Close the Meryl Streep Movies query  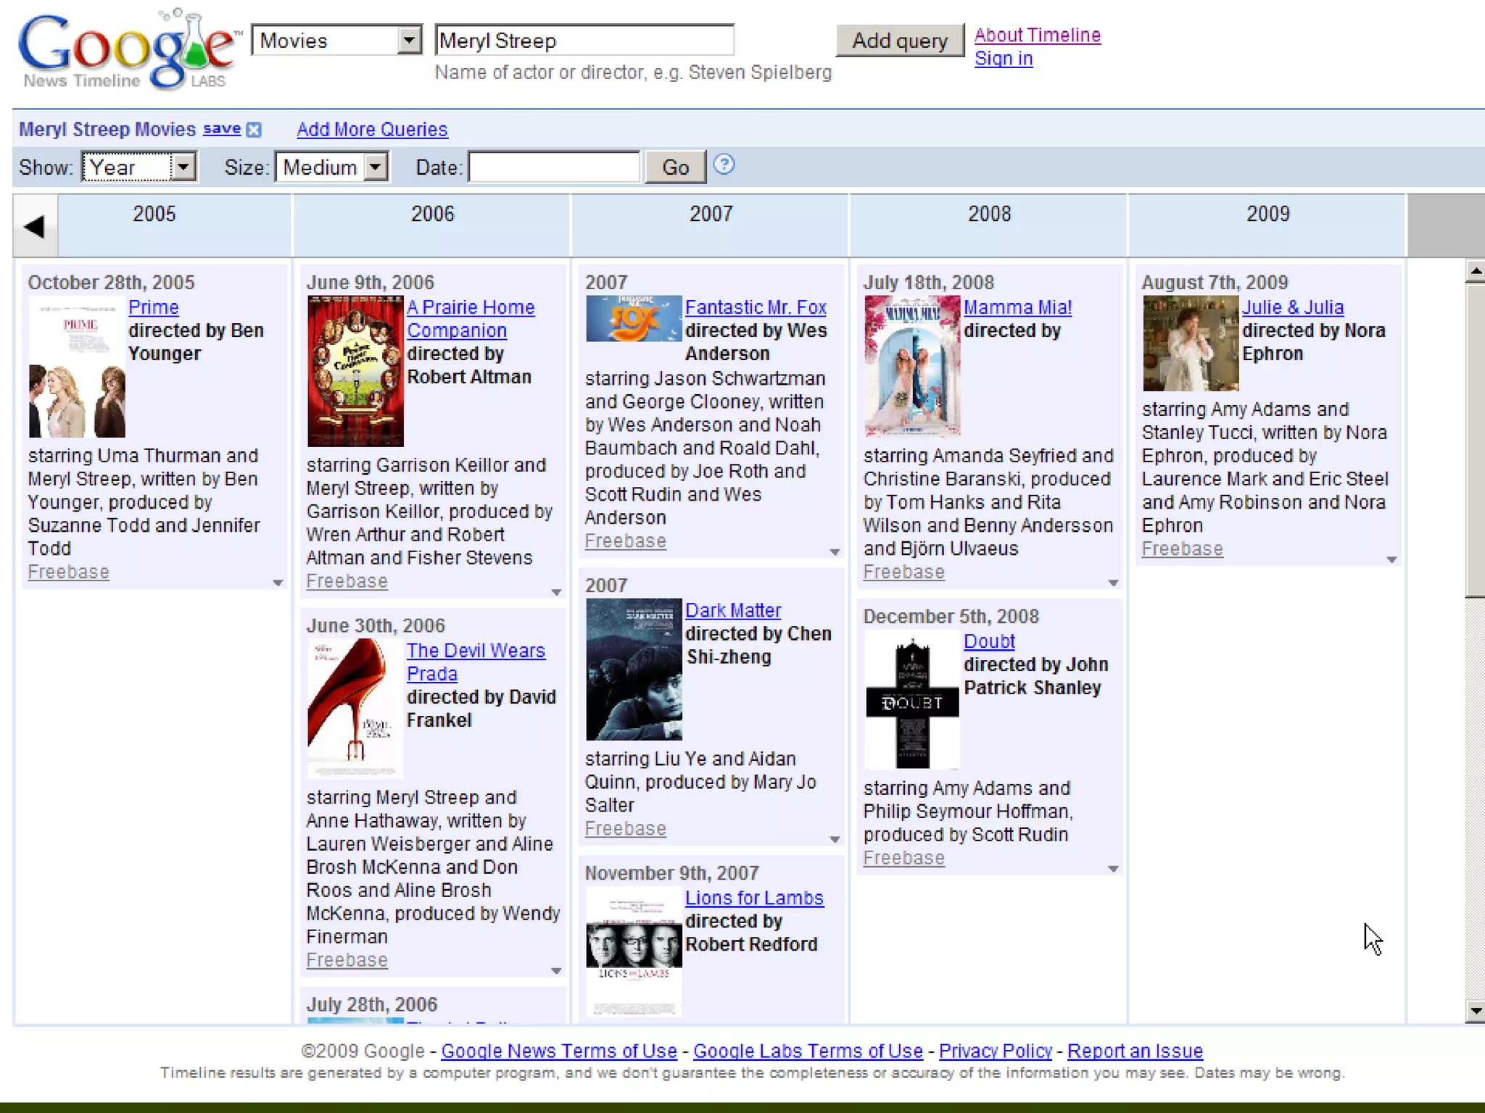253,130
